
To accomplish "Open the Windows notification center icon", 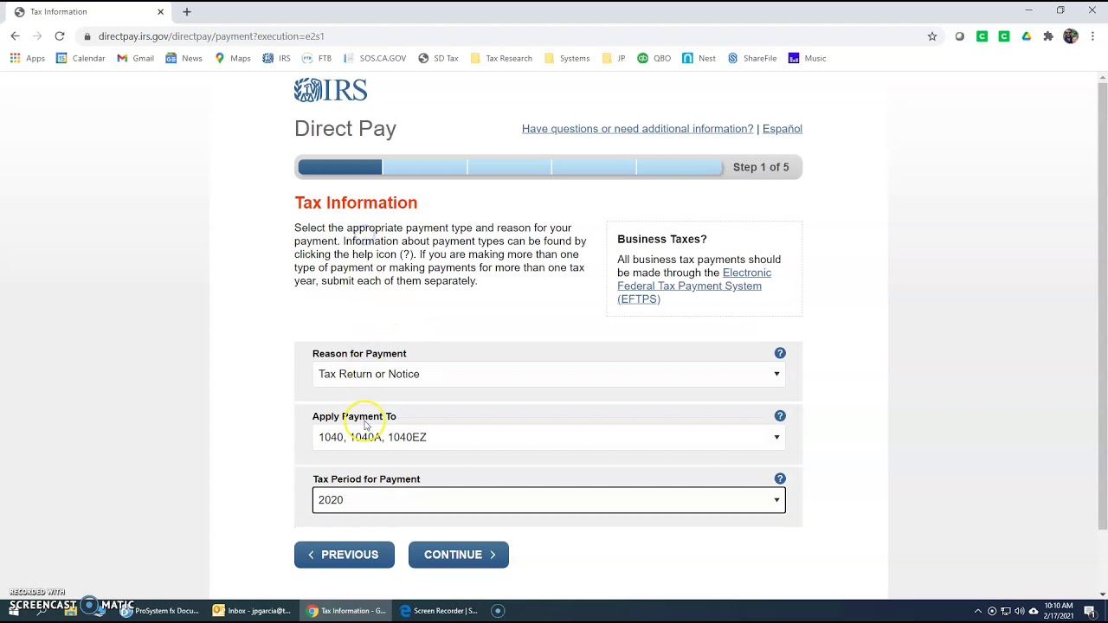I will coord(1090,611).
